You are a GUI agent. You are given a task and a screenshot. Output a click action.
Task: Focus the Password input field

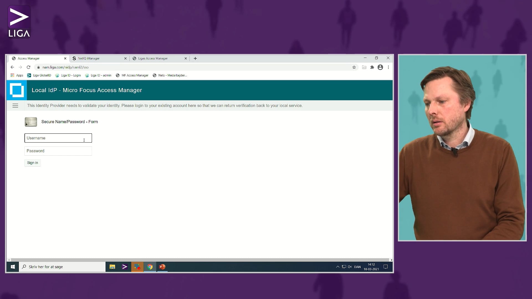tap(58, 151)
